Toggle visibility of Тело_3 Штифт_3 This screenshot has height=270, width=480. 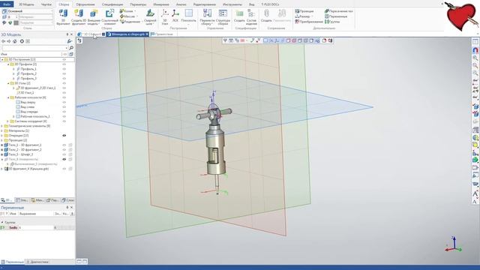[64, 154]
